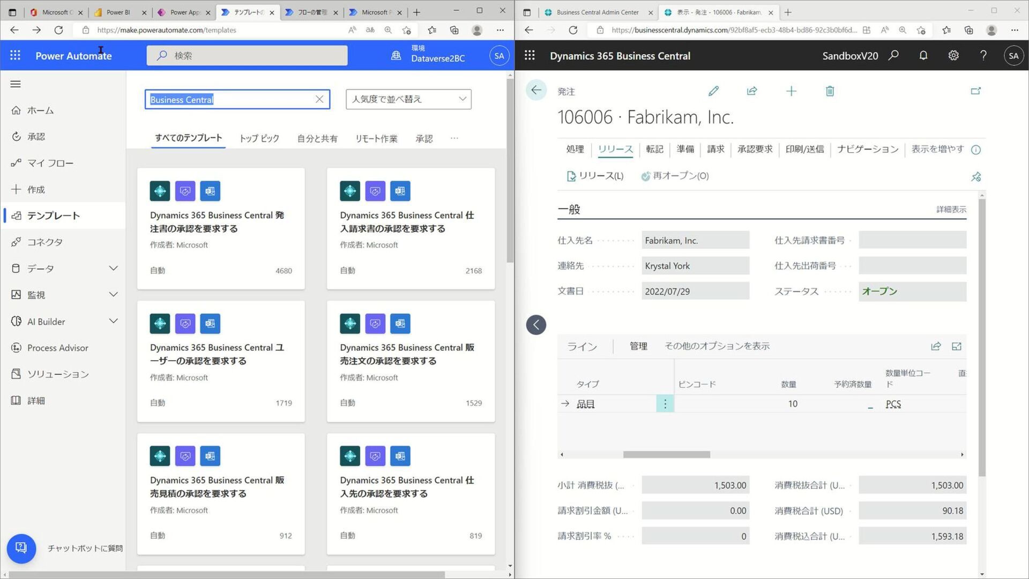The image size is (1029, 579).
Task: Show information icon next to 表示を増やす
Action: click(976, 150)
